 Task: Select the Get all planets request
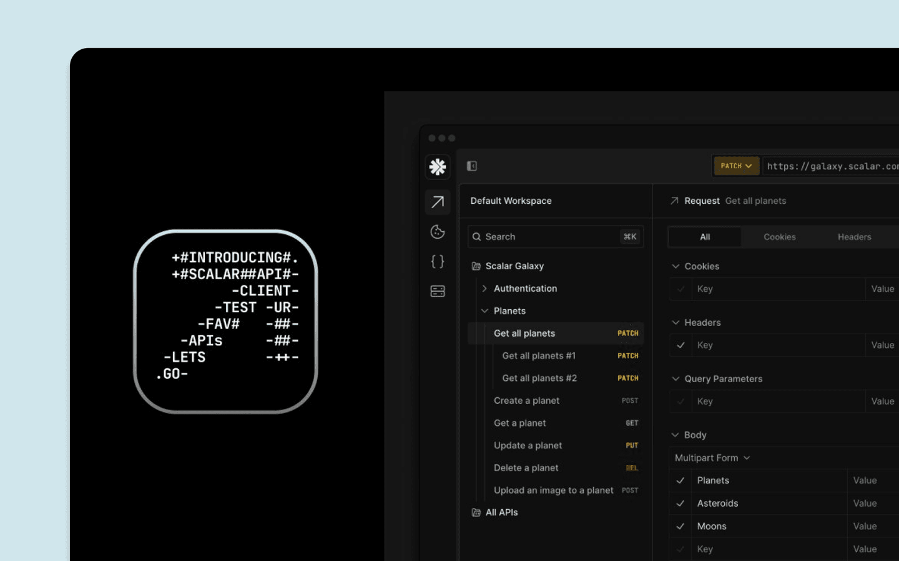click(x=556, y=333)
